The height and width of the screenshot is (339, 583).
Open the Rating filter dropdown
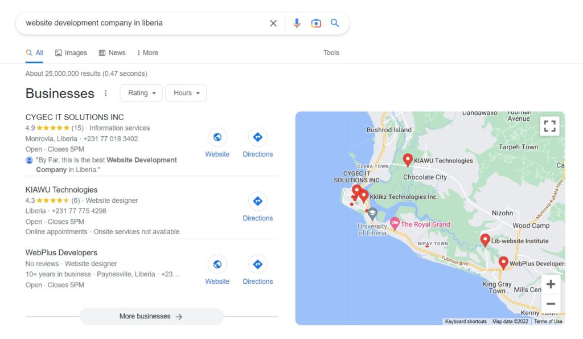click(141, 93)
